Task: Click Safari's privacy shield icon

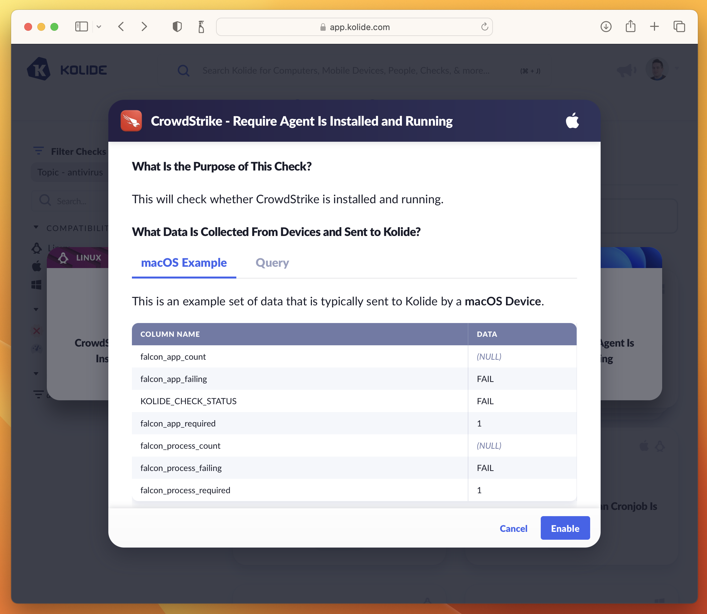Action: [x=177, y=27]
